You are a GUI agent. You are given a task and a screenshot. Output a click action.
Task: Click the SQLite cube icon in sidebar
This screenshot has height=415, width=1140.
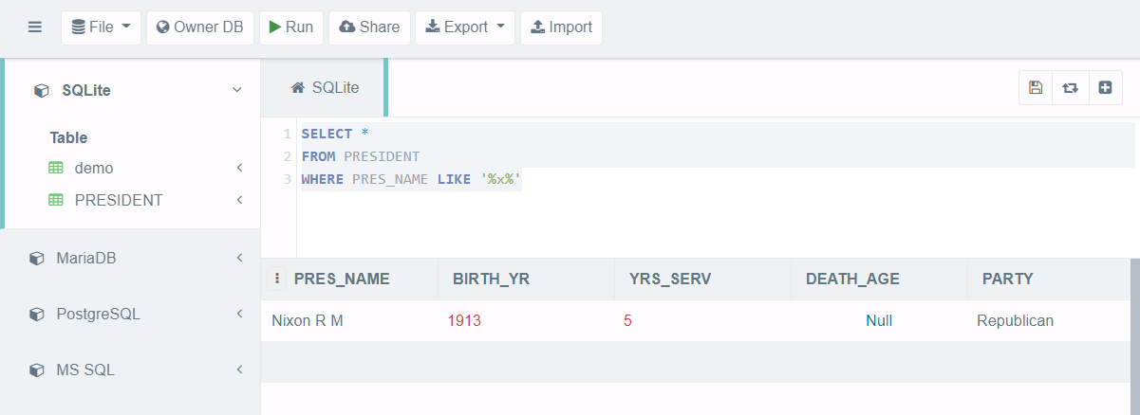(x=41, y=91)
